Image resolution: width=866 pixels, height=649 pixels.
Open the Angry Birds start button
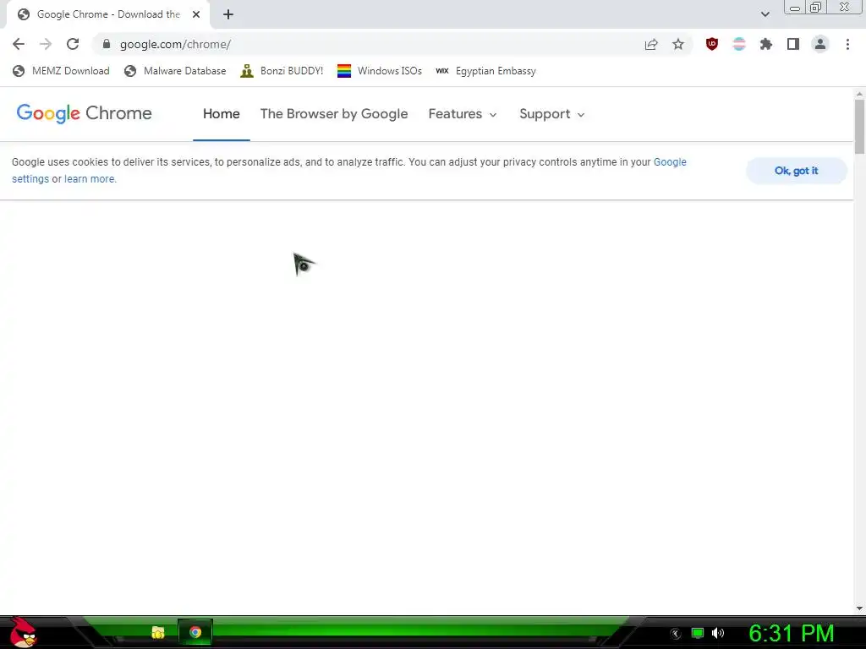[22, 632]
